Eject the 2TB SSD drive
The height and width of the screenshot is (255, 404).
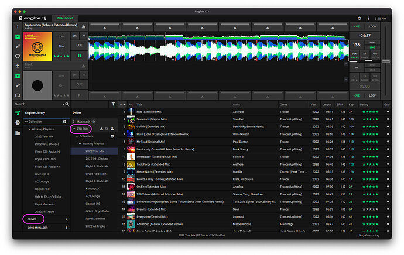(x=101, y=129)
